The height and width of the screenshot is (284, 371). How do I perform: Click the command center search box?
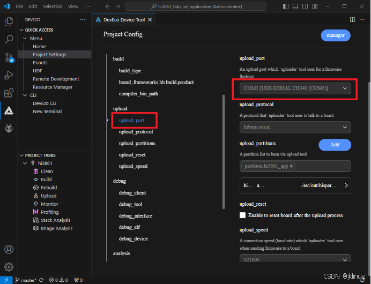[196, 6]
